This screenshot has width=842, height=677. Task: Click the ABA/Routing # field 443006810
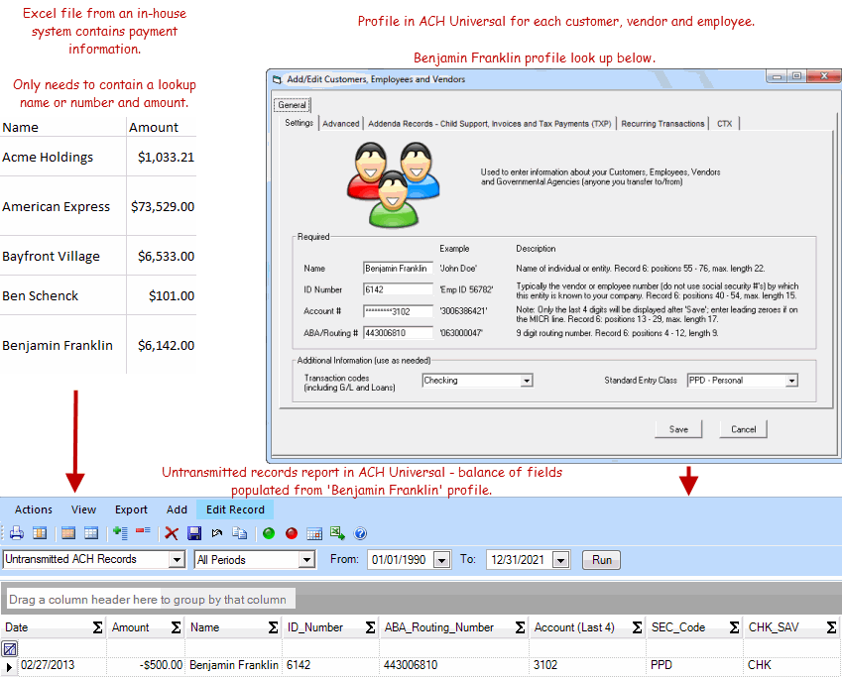[398, 333]
